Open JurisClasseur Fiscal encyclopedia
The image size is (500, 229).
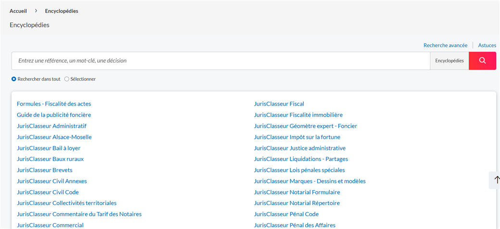(279, 104)
